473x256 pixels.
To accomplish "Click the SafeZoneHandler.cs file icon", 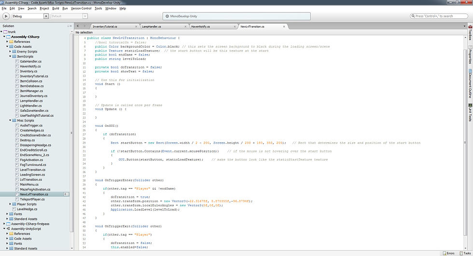I will [17, 110].
